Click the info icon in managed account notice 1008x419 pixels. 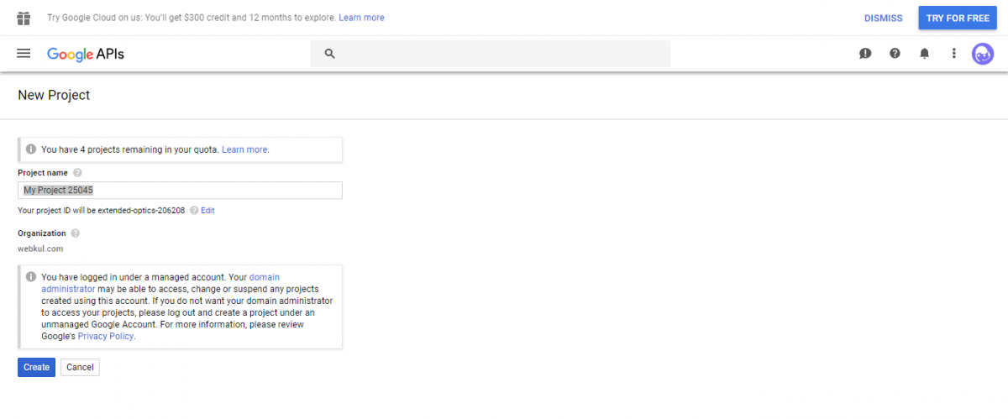[31, 276]
